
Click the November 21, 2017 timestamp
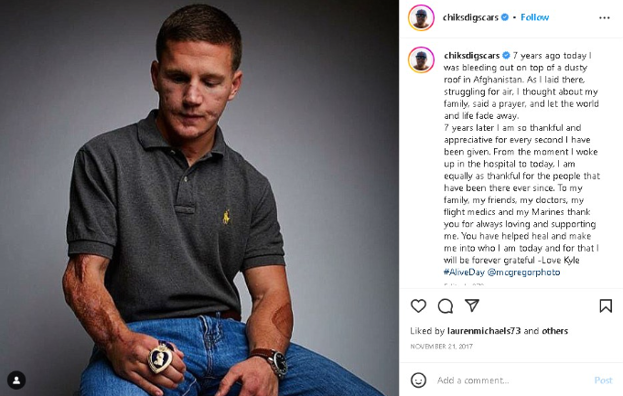click(x=442, y=347)
